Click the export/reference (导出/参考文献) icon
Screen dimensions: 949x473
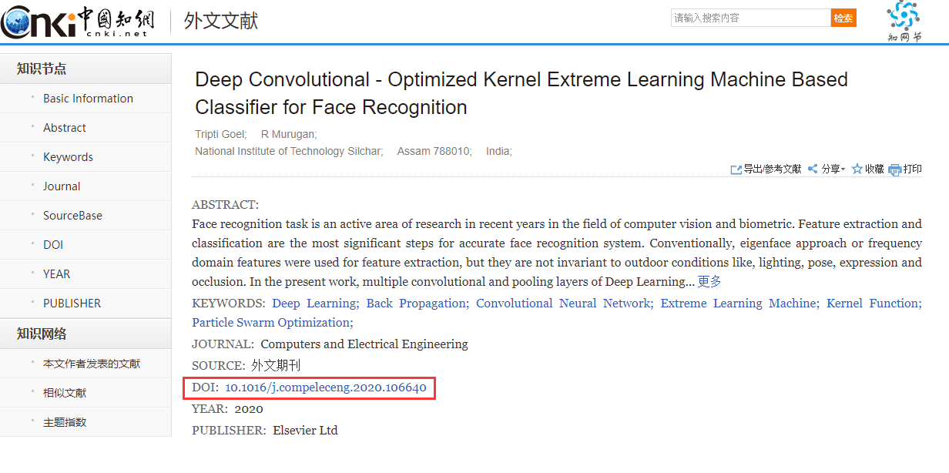[736, 169]
